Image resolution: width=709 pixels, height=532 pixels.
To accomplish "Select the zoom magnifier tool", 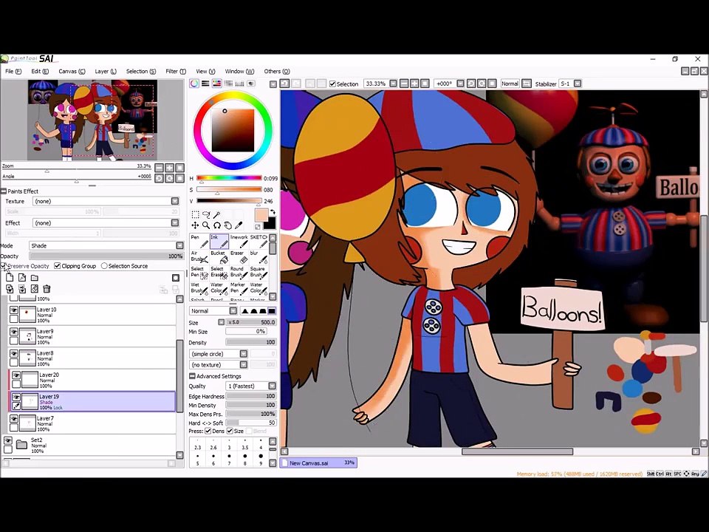I will tap(206, 225).
